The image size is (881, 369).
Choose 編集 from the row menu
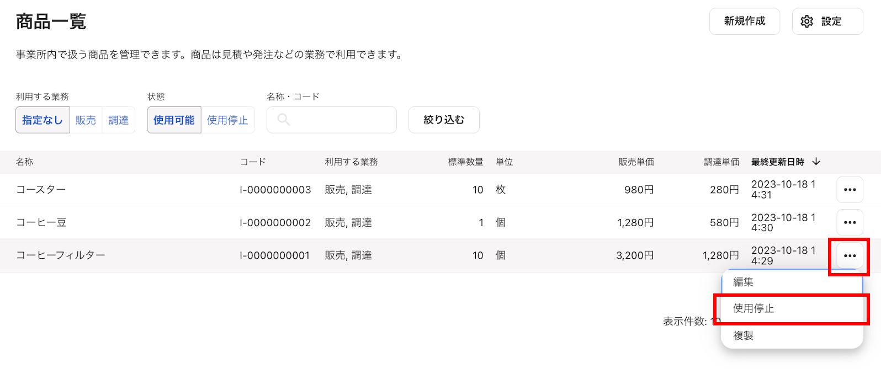coord(792,282)
